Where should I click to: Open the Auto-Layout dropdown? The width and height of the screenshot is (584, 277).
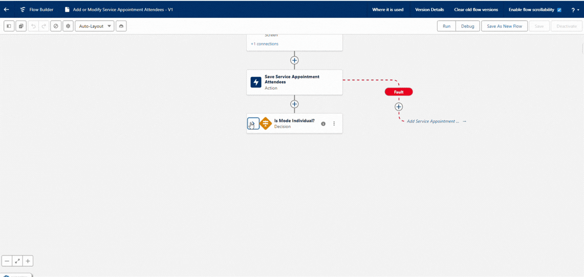pyautogui.click(x=95, y=26)
